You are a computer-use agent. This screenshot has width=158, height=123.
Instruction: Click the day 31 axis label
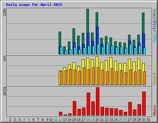click(148, 120)
